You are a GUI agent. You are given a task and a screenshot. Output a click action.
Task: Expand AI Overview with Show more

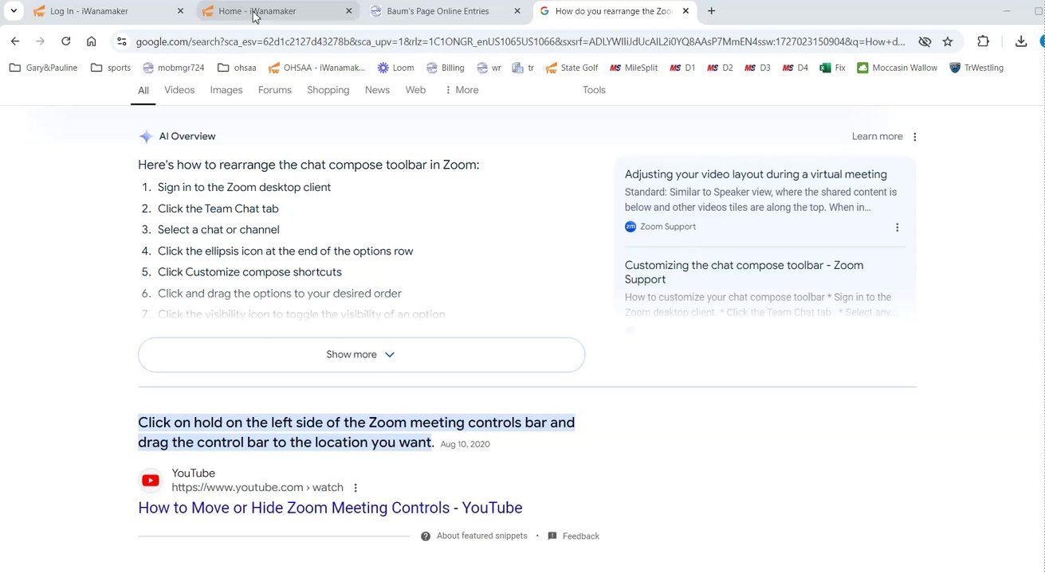click(x=361, y=355)
